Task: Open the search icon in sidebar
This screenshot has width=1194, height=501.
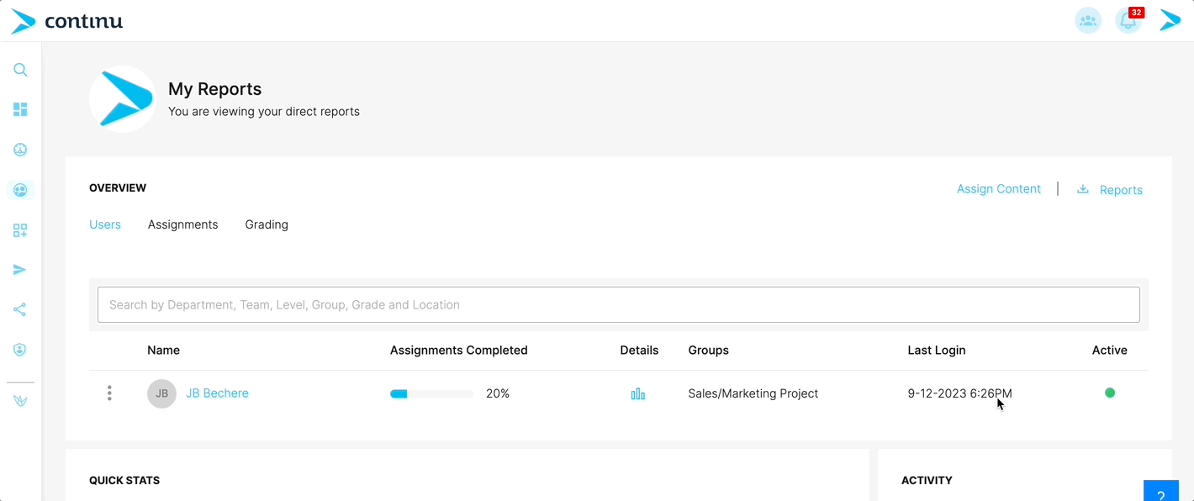Action: point(20,70)
